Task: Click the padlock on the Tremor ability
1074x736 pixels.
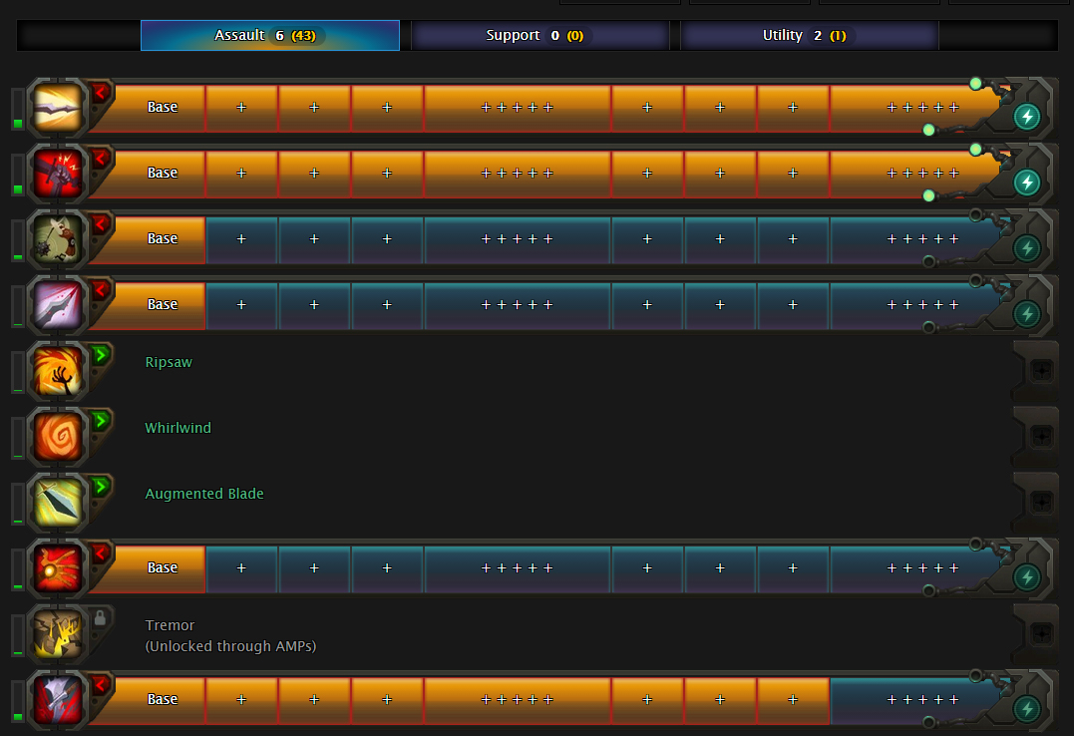Action: pyautogui.click(x=100, y=618)
